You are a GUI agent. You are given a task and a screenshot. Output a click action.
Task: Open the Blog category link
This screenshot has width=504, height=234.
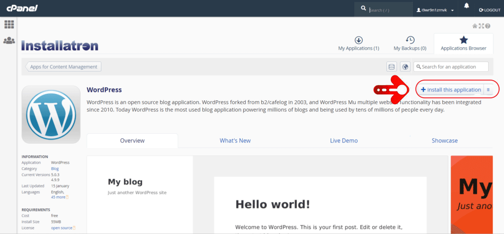tap(55, 169)
